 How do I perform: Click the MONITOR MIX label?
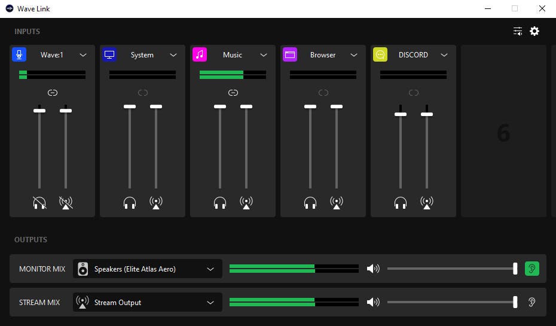pos(42,269)
